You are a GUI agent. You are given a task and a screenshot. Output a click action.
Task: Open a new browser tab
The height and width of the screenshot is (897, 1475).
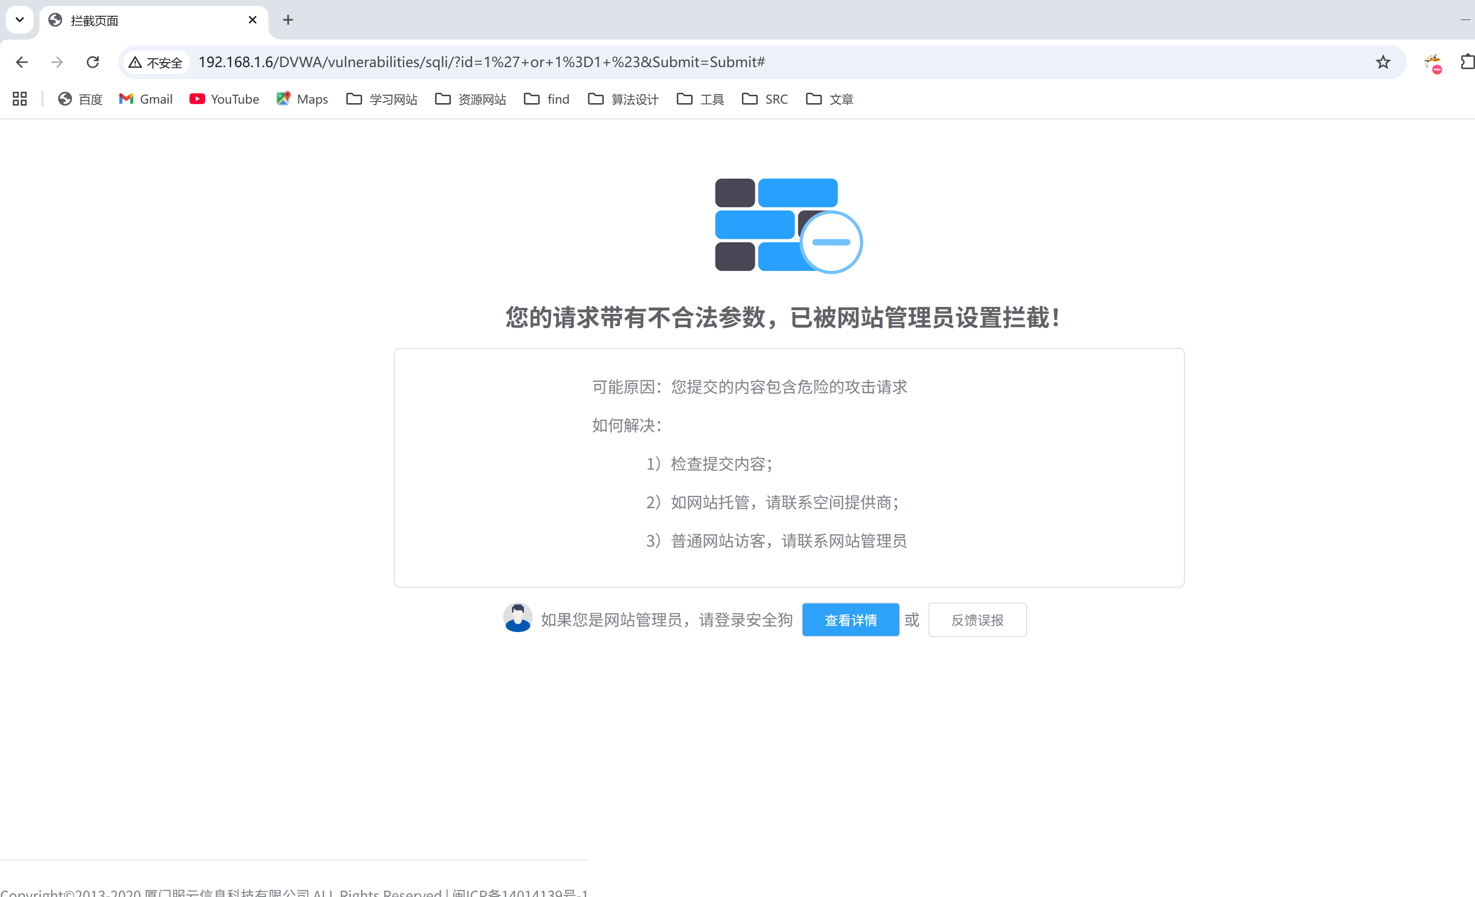pos(288,20)
